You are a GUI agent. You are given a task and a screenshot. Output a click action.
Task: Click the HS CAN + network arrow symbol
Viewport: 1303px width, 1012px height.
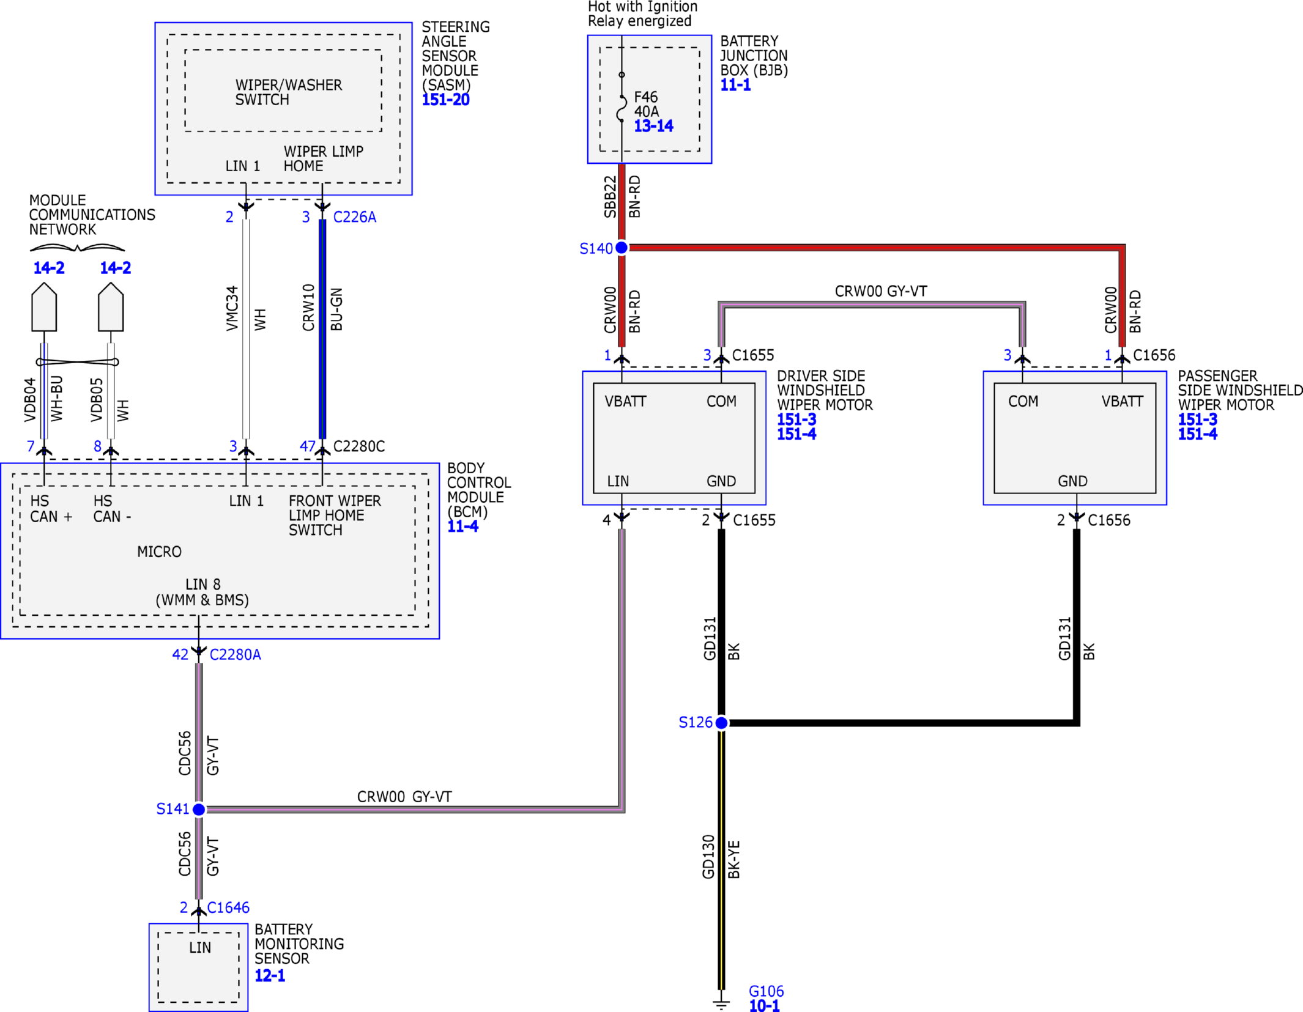click(44, 307)
